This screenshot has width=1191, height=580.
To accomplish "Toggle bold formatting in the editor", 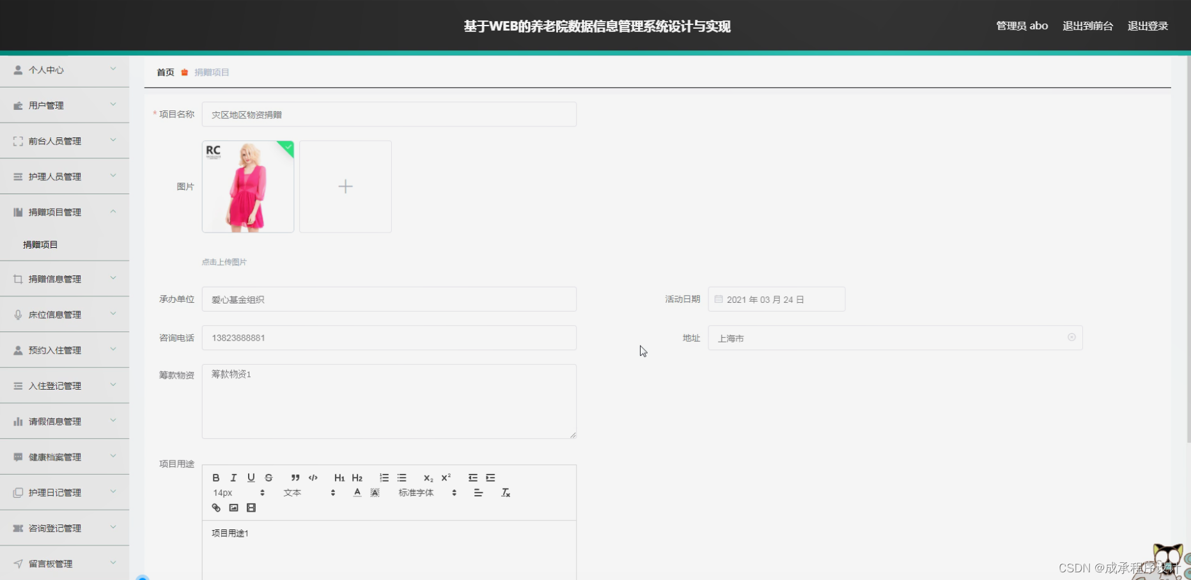I will pyautogui.click(x=215, y=477).
